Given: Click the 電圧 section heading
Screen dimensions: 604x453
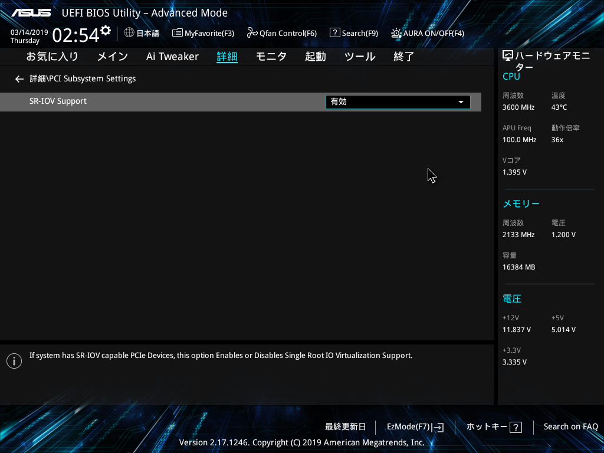Looking at the screenshot, I should coord(512,299).
